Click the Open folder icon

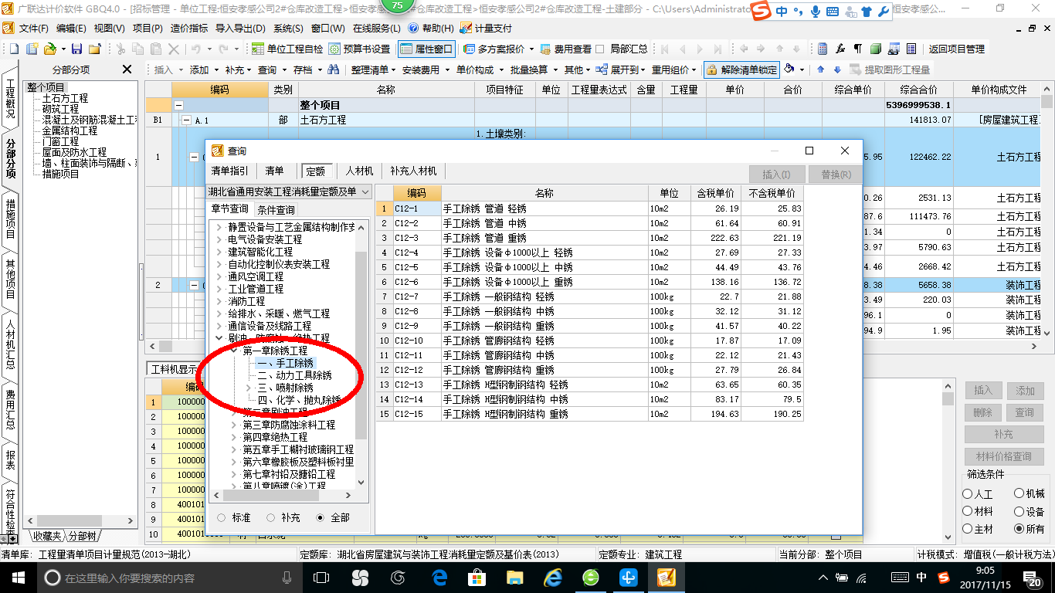click(x=49, y=49)
